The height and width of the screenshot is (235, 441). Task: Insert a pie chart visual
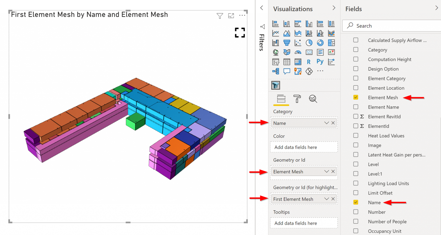pyautogui.click(x=309, y=43)
